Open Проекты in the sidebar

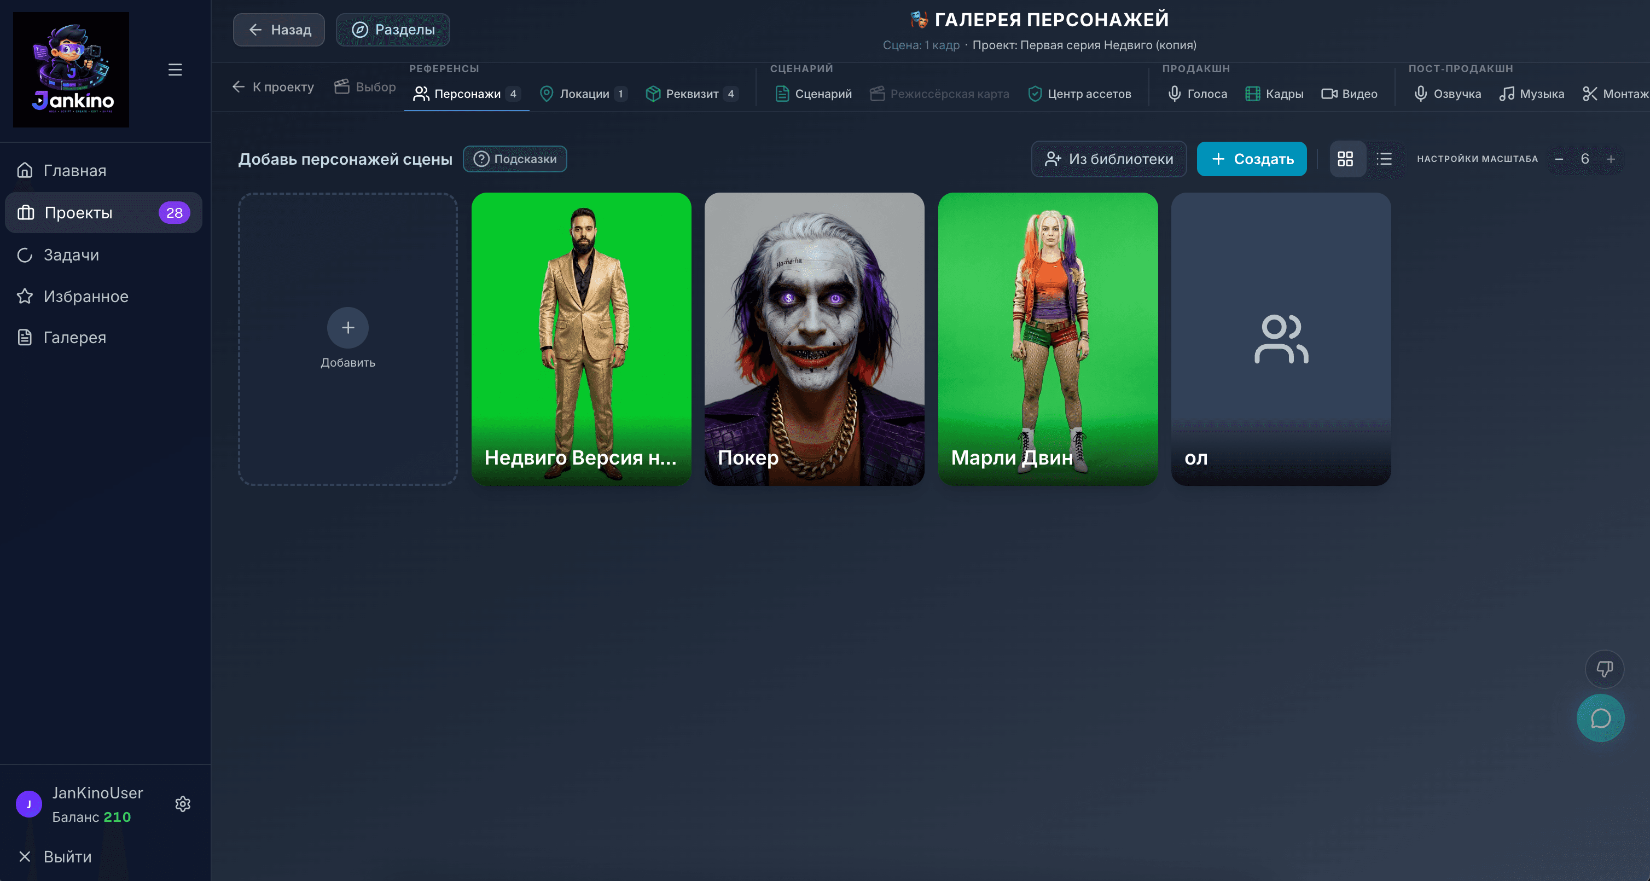click(104, 213)
